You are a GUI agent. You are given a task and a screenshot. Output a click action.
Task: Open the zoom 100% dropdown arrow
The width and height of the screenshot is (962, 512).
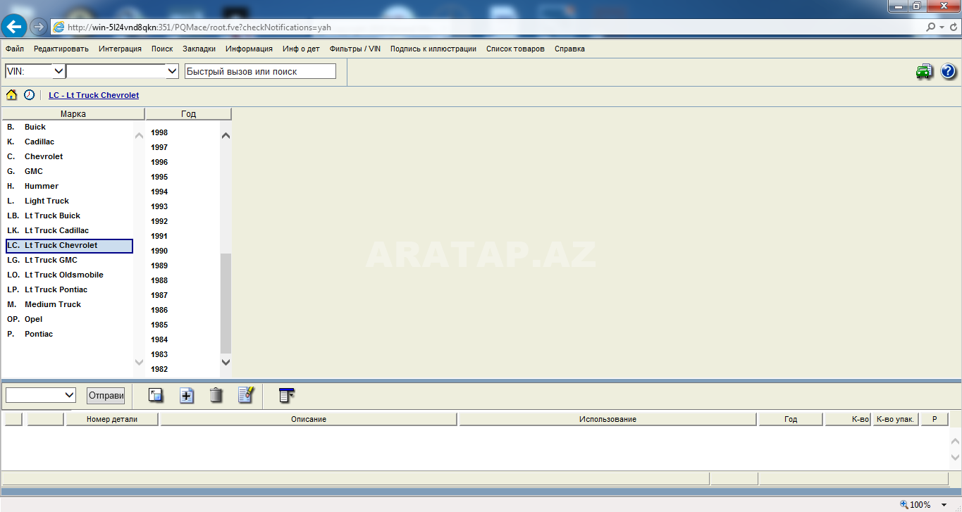(944, 504)
